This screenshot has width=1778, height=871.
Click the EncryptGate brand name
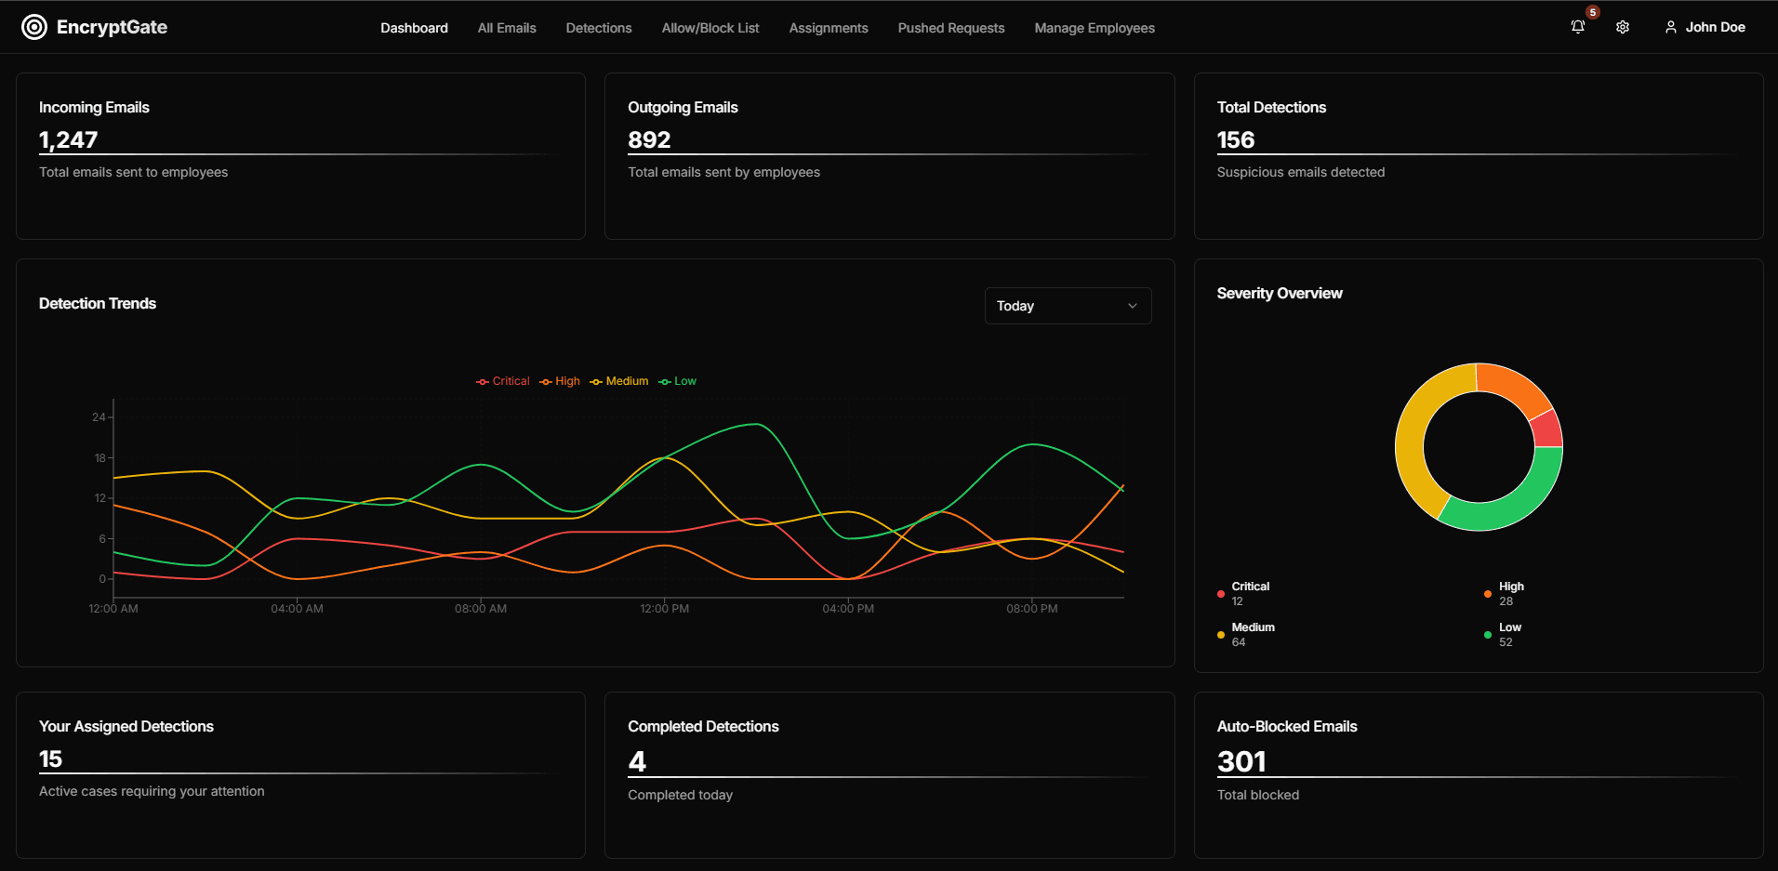click(112, 27)
